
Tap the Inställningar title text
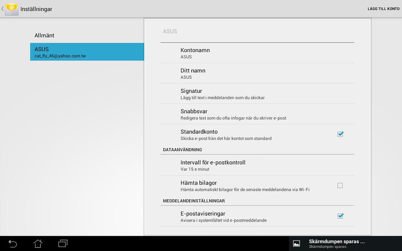point(36,9)
